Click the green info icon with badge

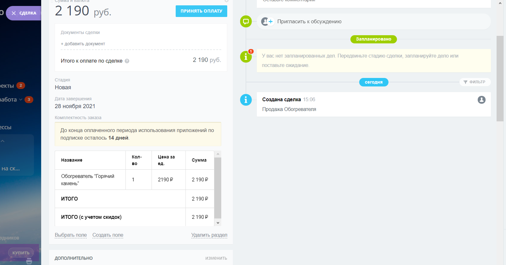click(x=246, y=57)
